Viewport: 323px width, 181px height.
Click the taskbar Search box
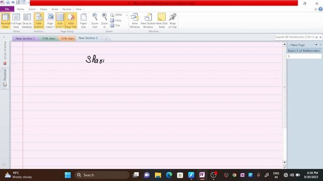(x=102, y=175)
